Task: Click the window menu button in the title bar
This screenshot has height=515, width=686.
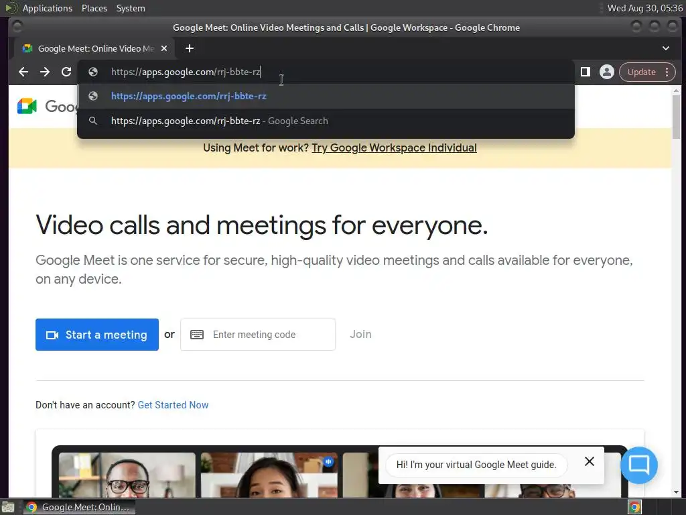Action: click(17, 27)
